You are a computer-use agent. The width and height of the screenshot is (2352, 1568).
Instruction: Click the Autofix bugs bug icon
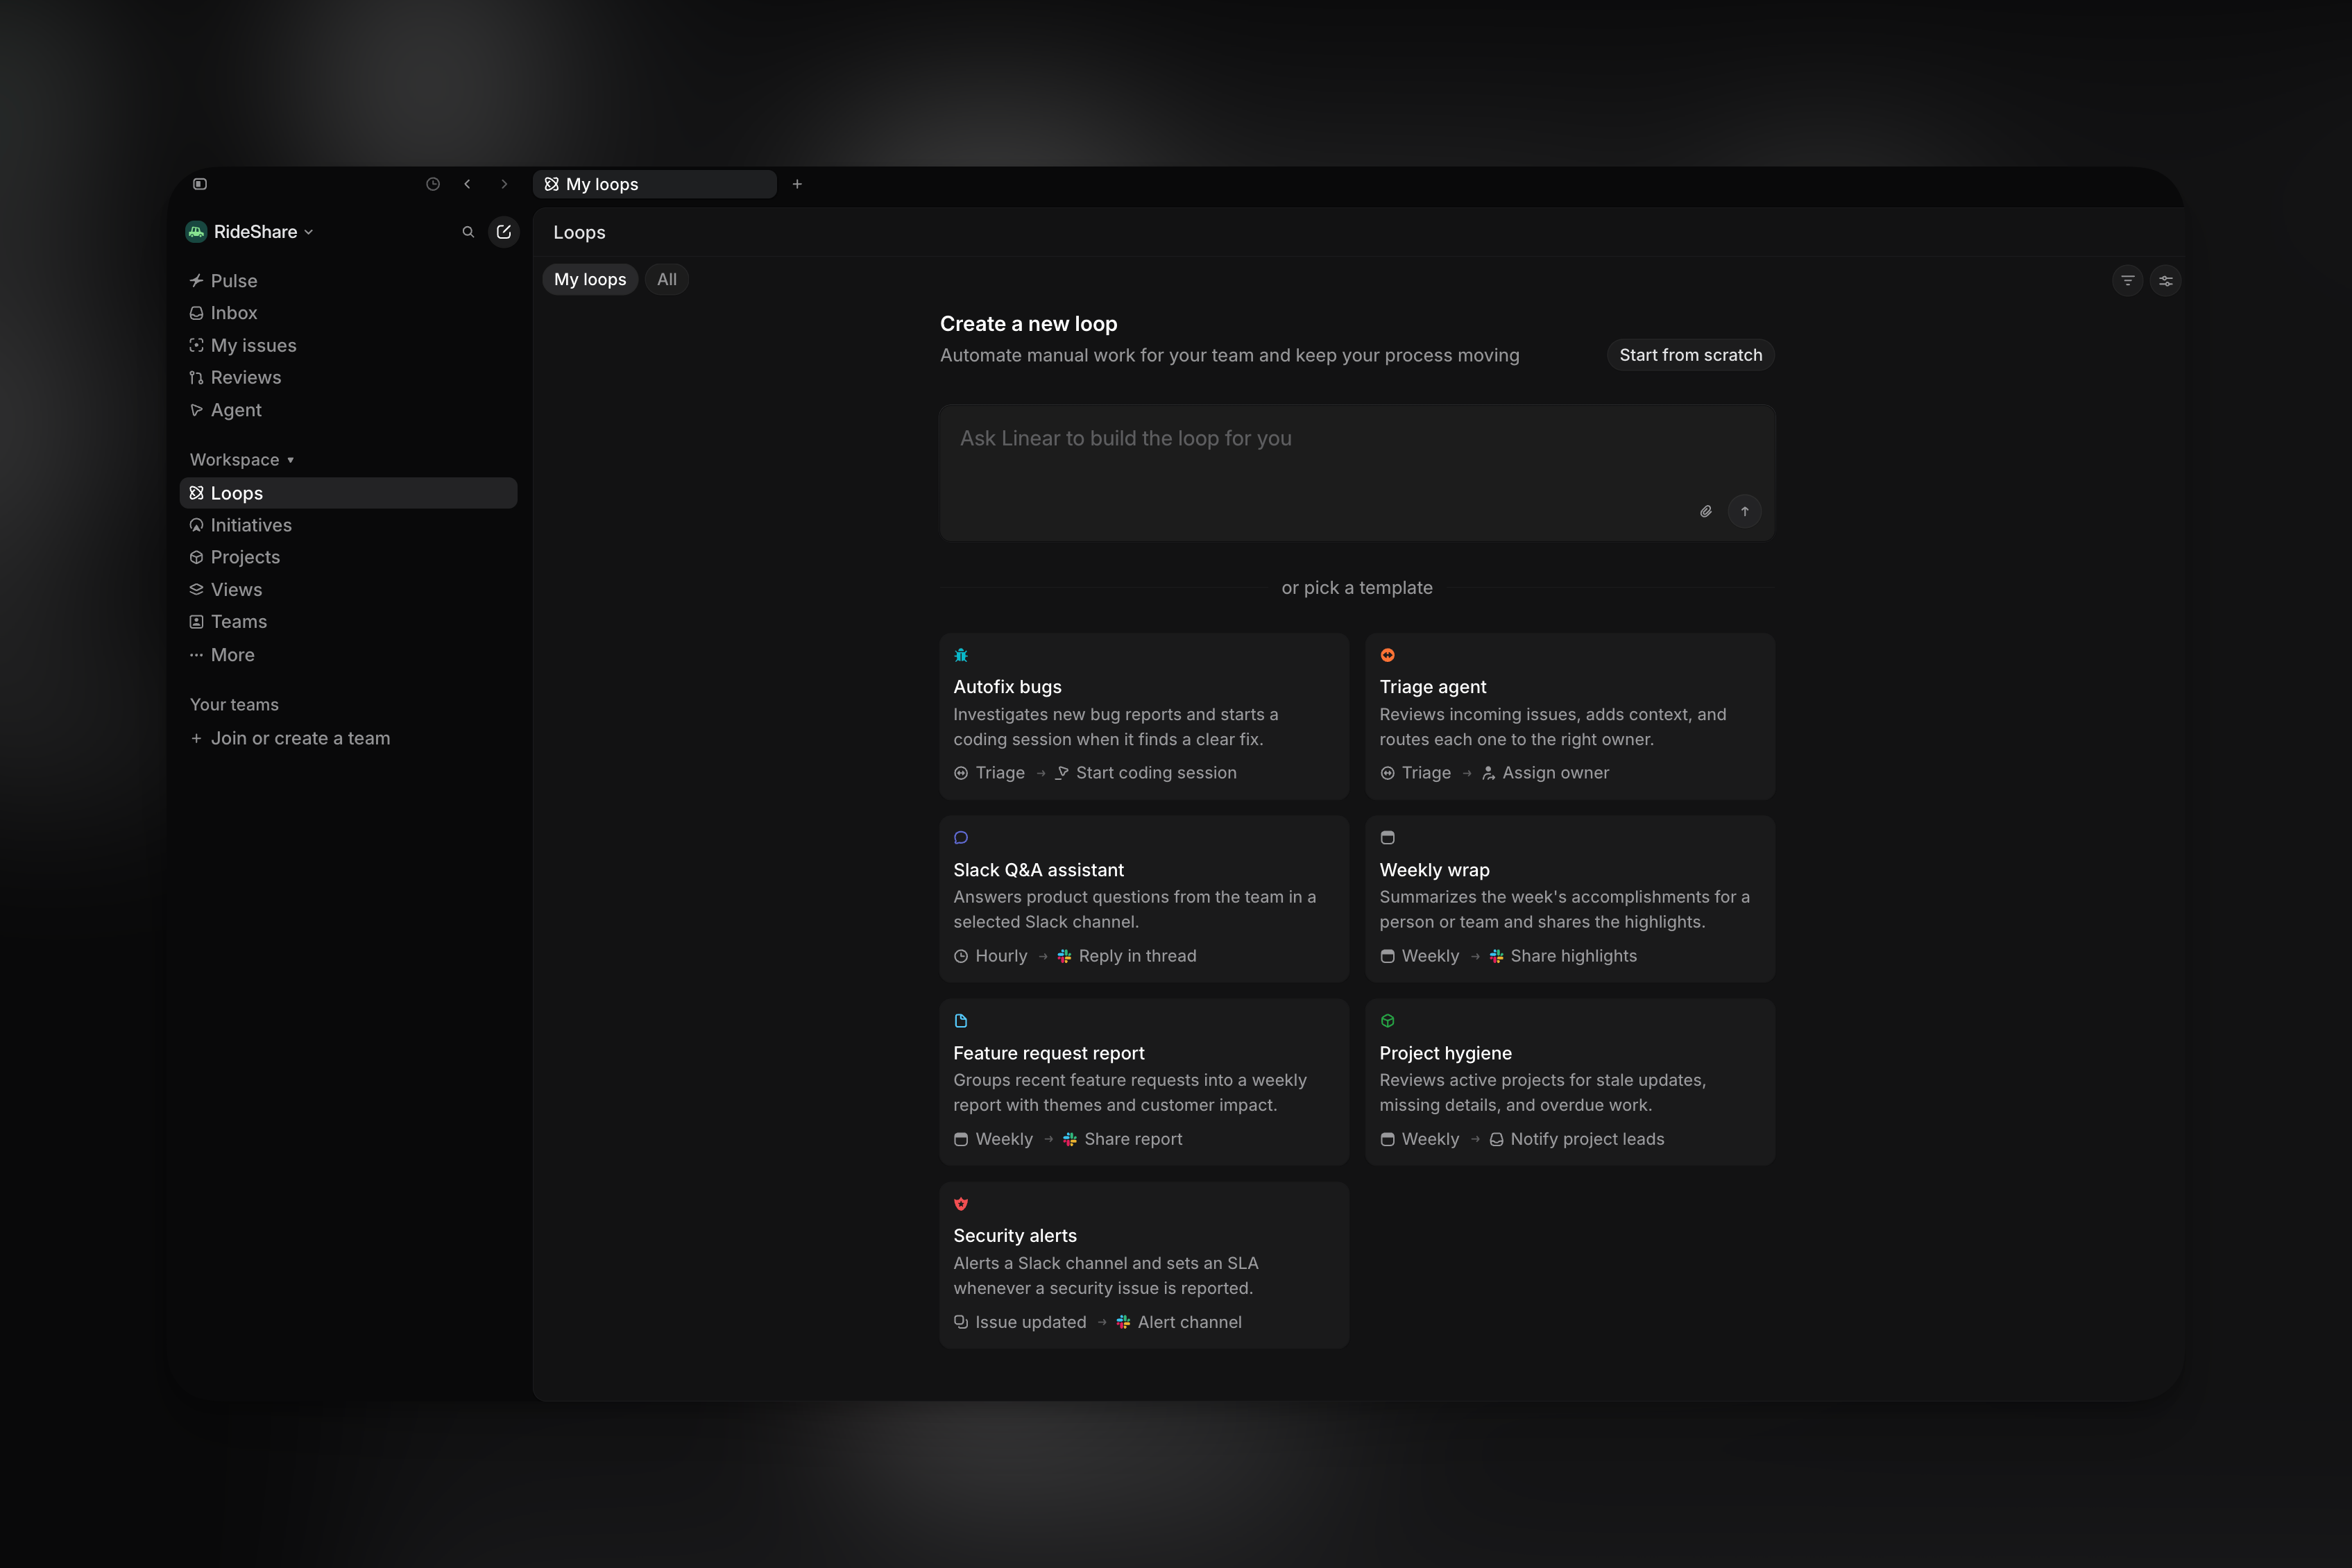[961, 655]
